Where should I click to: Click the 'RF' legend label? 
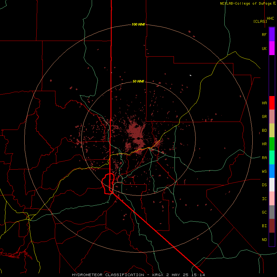click(264, 34)
